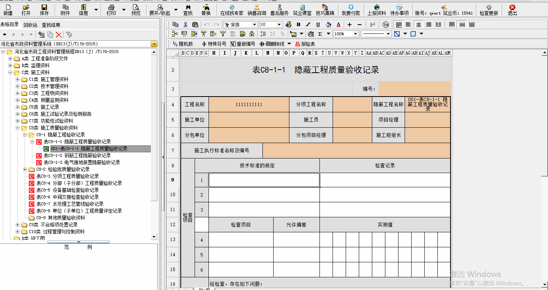The image size is (548, 290).
Task: Switch to the 回收站 tab
Action: point(30,25)
